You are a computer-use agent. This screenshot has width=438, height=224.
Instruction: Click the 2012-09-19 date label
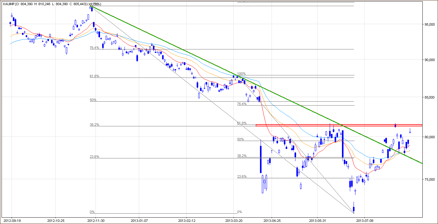pyautogui.click(x=12, y=220)
